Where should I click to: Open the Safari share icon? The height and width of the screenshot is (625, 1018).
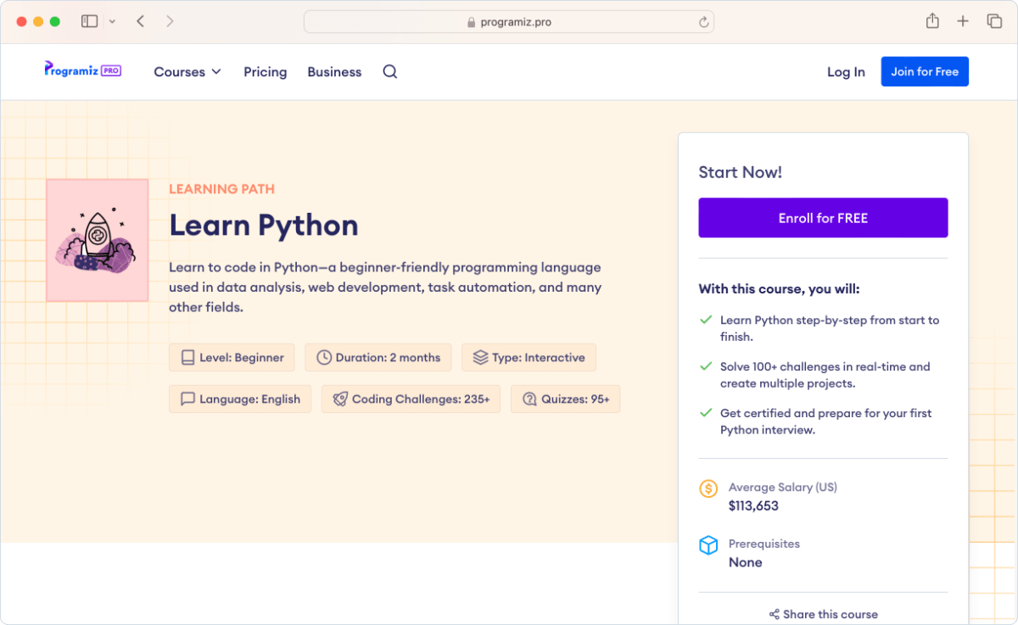click(x=932, y=21)
